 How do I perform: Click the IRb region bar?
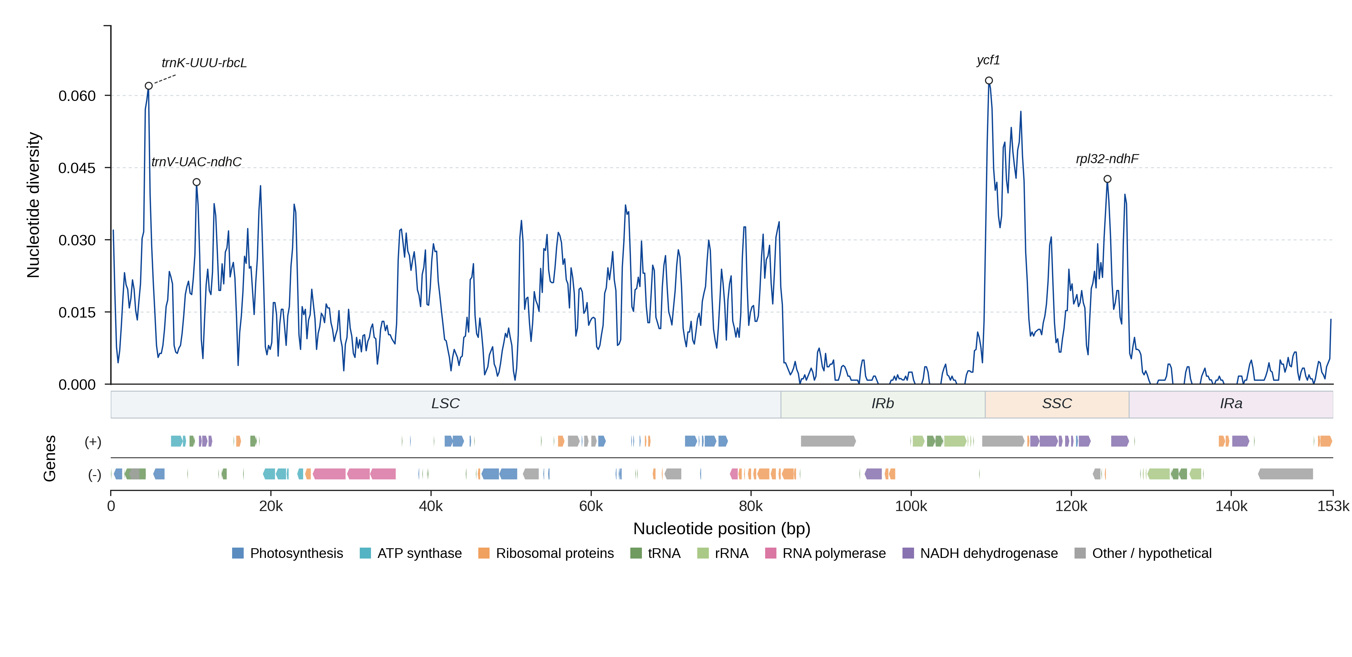coord(883,404)
